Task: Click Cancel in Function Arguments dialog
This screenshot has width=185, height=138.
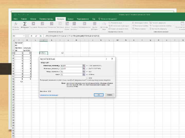Action: click(x=109, y=95)
